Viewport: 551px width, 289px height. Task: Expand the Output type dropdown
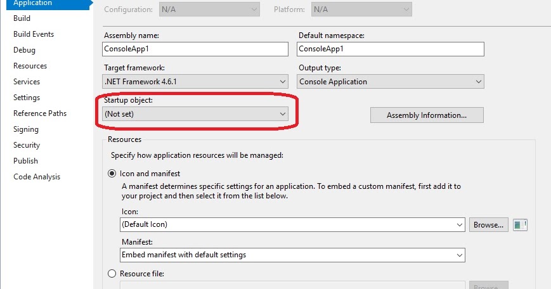391,82
